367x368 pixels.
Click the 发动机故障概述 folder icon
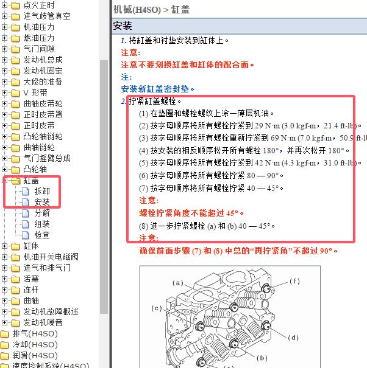[x=15, y=311]
